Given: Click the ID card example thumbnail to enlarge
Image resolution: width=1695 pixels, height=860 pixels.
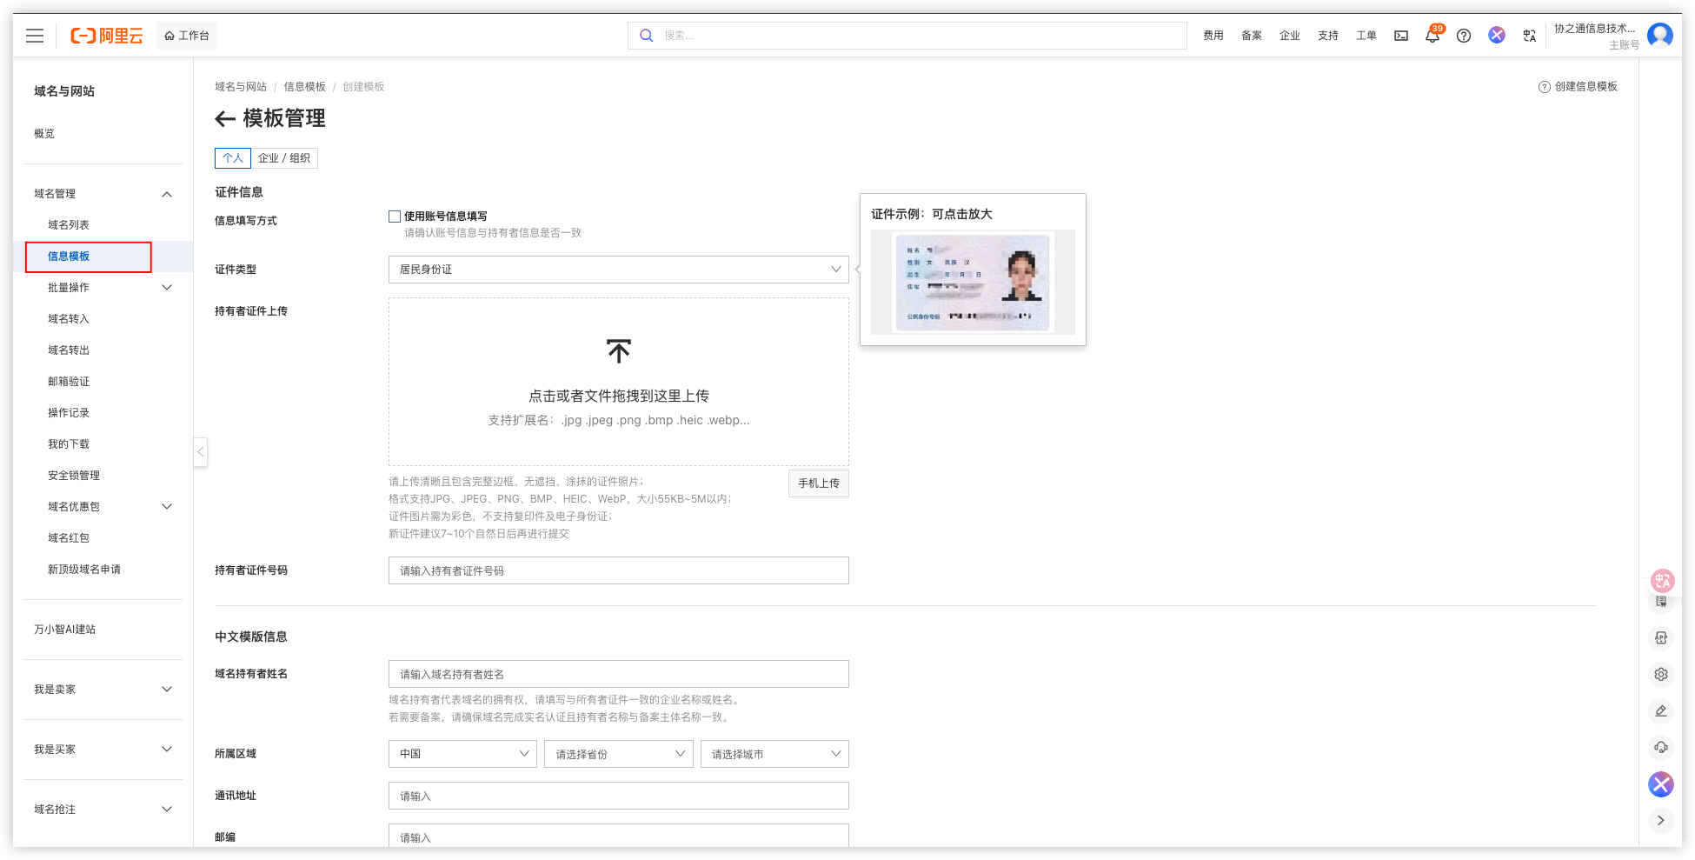Looking at the screenshot, I should point(972,283).
